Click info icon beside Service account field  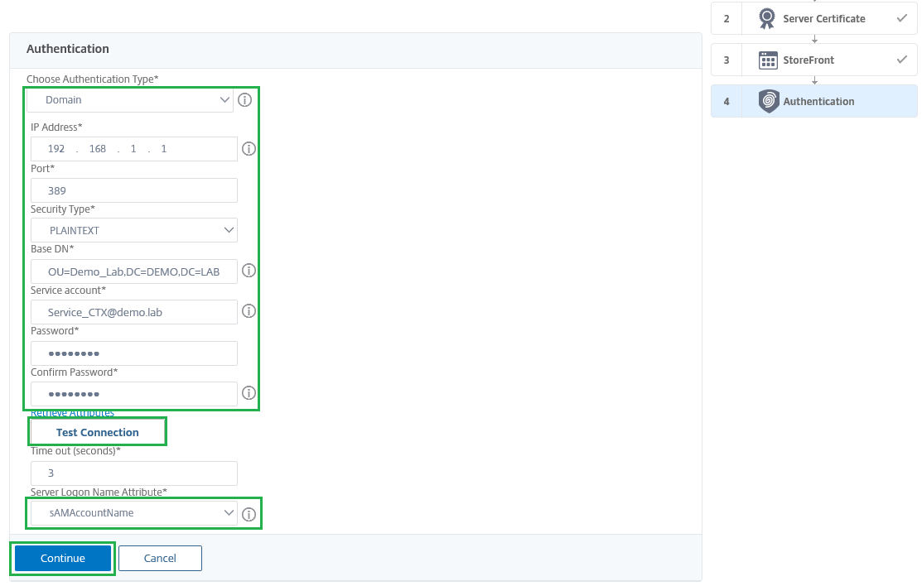click(248, 311)
